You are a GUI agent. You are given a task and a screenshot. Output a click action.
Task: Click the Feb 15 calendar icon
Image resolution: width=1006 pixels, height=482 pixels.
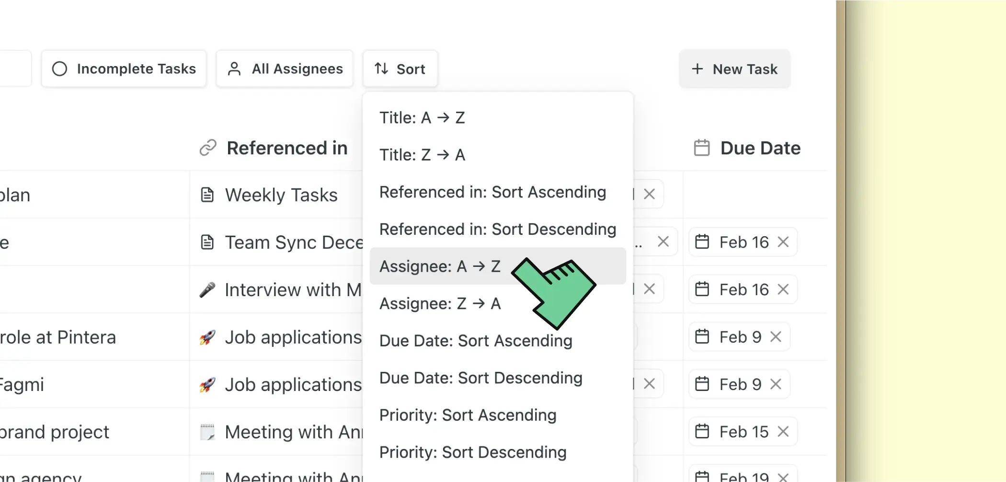pos(702,432)
